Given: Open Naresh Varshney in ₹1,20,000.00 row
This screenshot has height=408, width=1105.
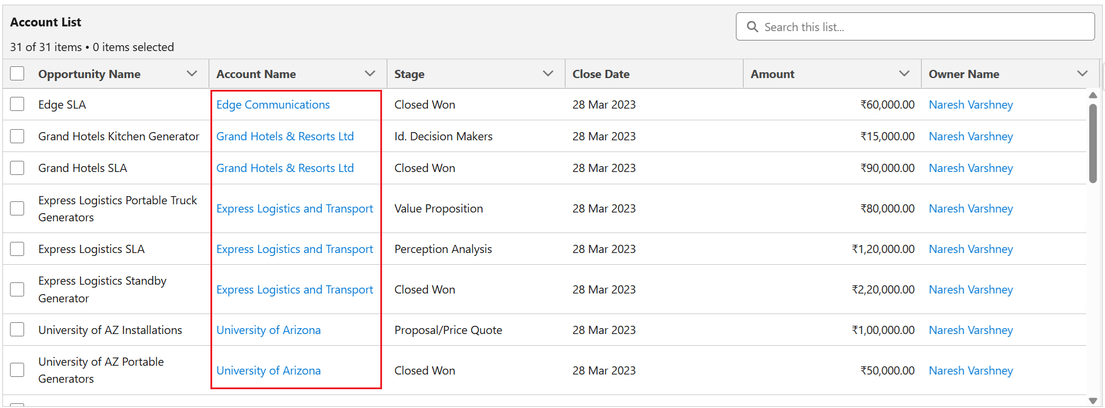Looking at the screenshot, I should tap(970, 249).
